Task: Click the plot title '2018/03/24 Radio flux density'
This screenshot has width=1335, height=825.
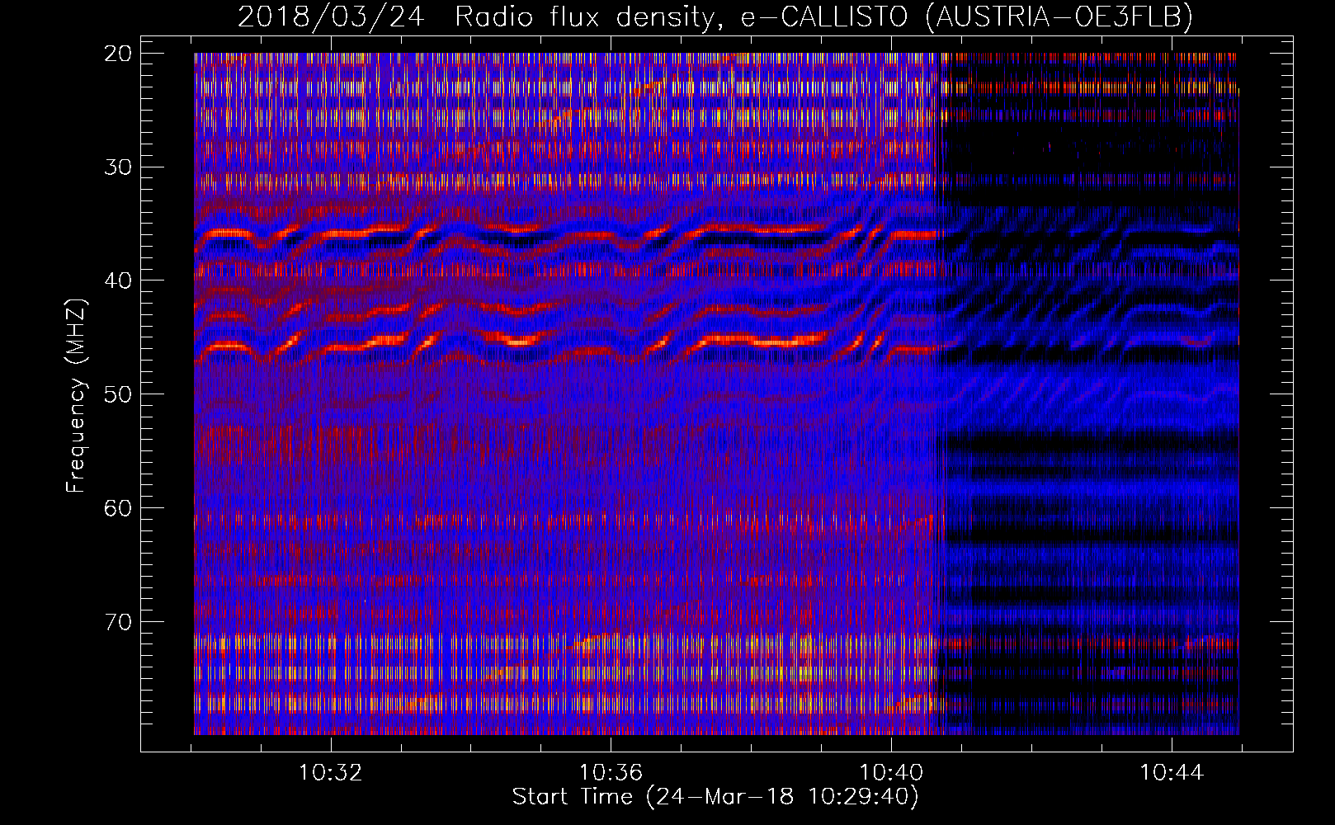Action: [477, 17]
